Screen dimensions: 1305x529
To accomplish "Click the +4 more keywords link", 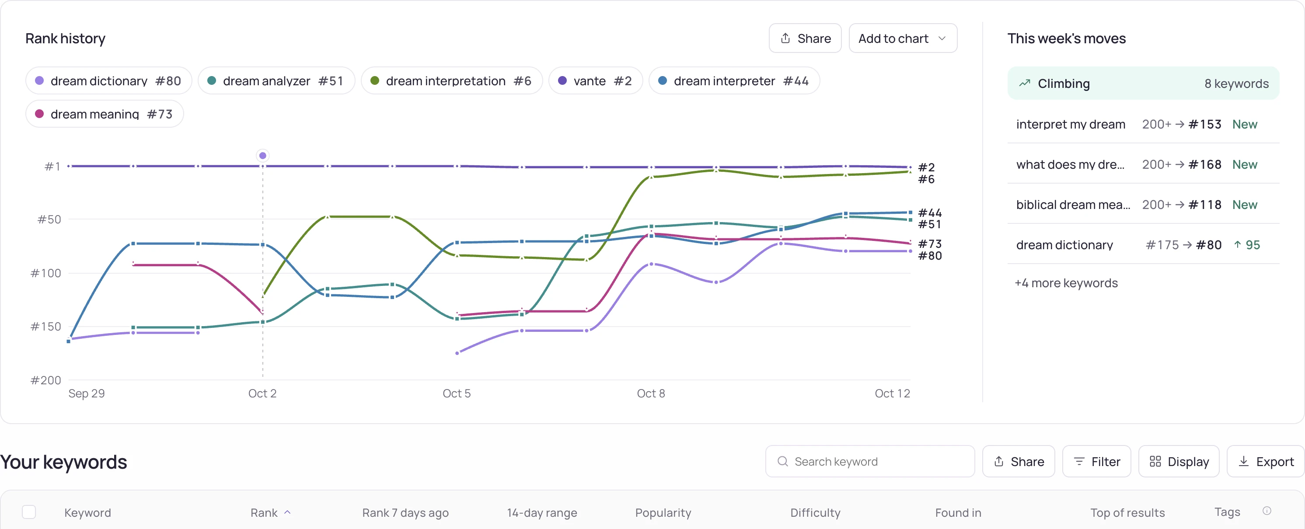I will 1066,283.
